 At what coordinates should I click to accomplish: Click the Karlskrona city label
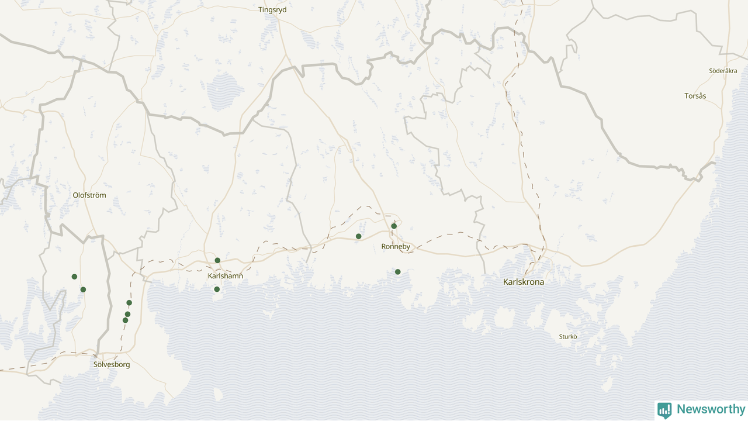[524, 282]
